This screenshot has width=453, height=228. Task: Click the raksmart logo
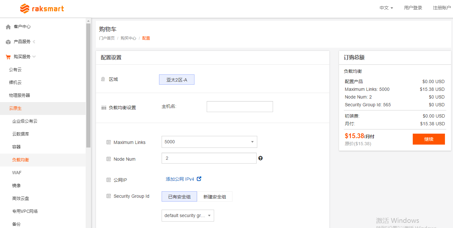tap(42, 9)
